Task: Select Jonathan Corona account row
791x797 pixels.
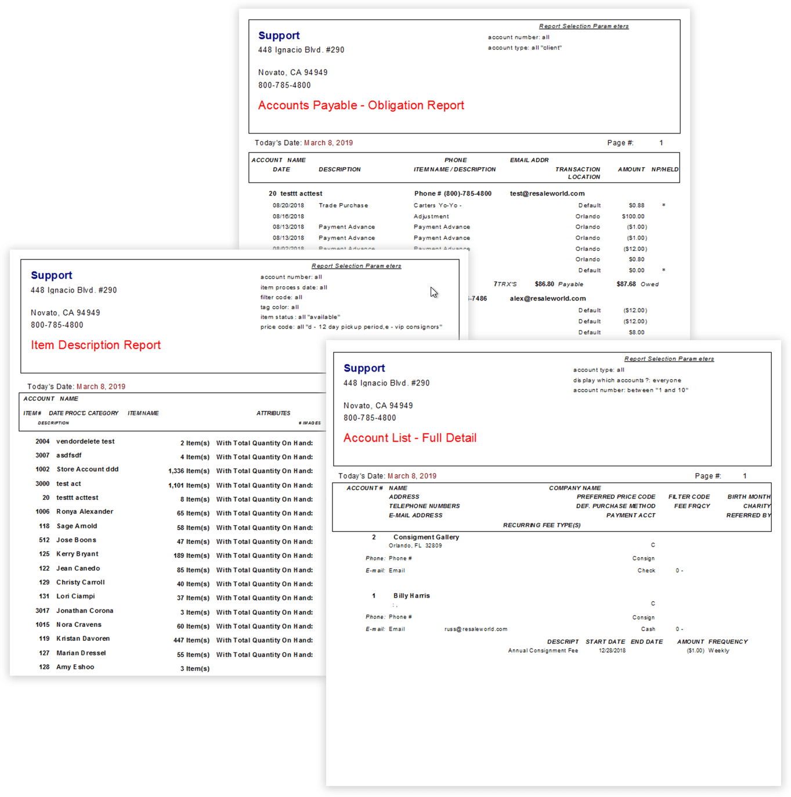Action: click(x=74, y=611)
